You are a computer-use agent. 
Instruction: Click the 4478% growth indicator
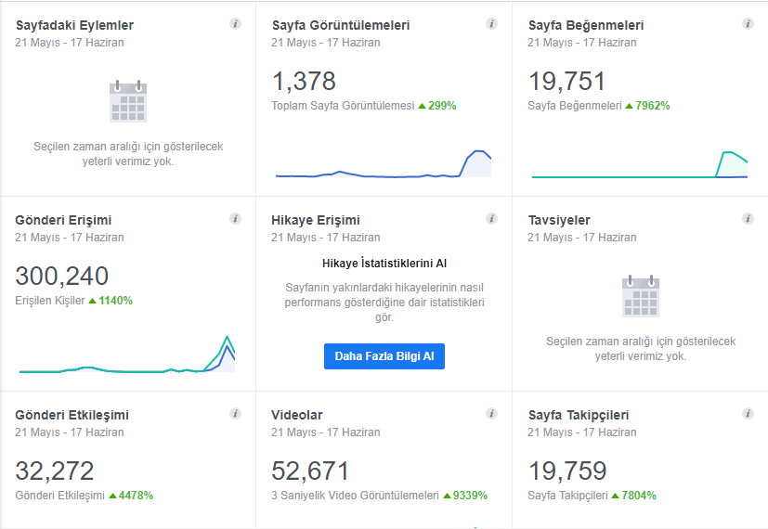pyautogui.click(x=131, y=496)
